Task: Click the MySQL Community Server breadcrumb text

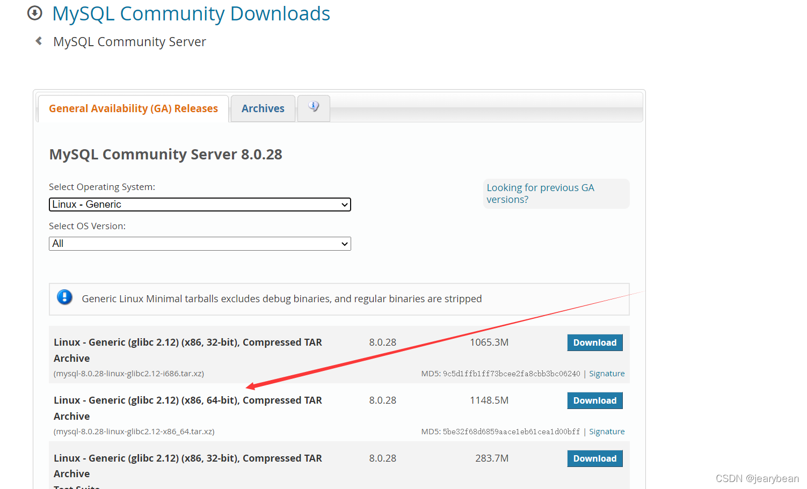Action: (x=129, y=42)
